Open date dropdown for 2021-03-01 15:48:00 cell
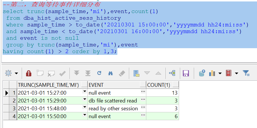The image size is (257, 128). 85,107
